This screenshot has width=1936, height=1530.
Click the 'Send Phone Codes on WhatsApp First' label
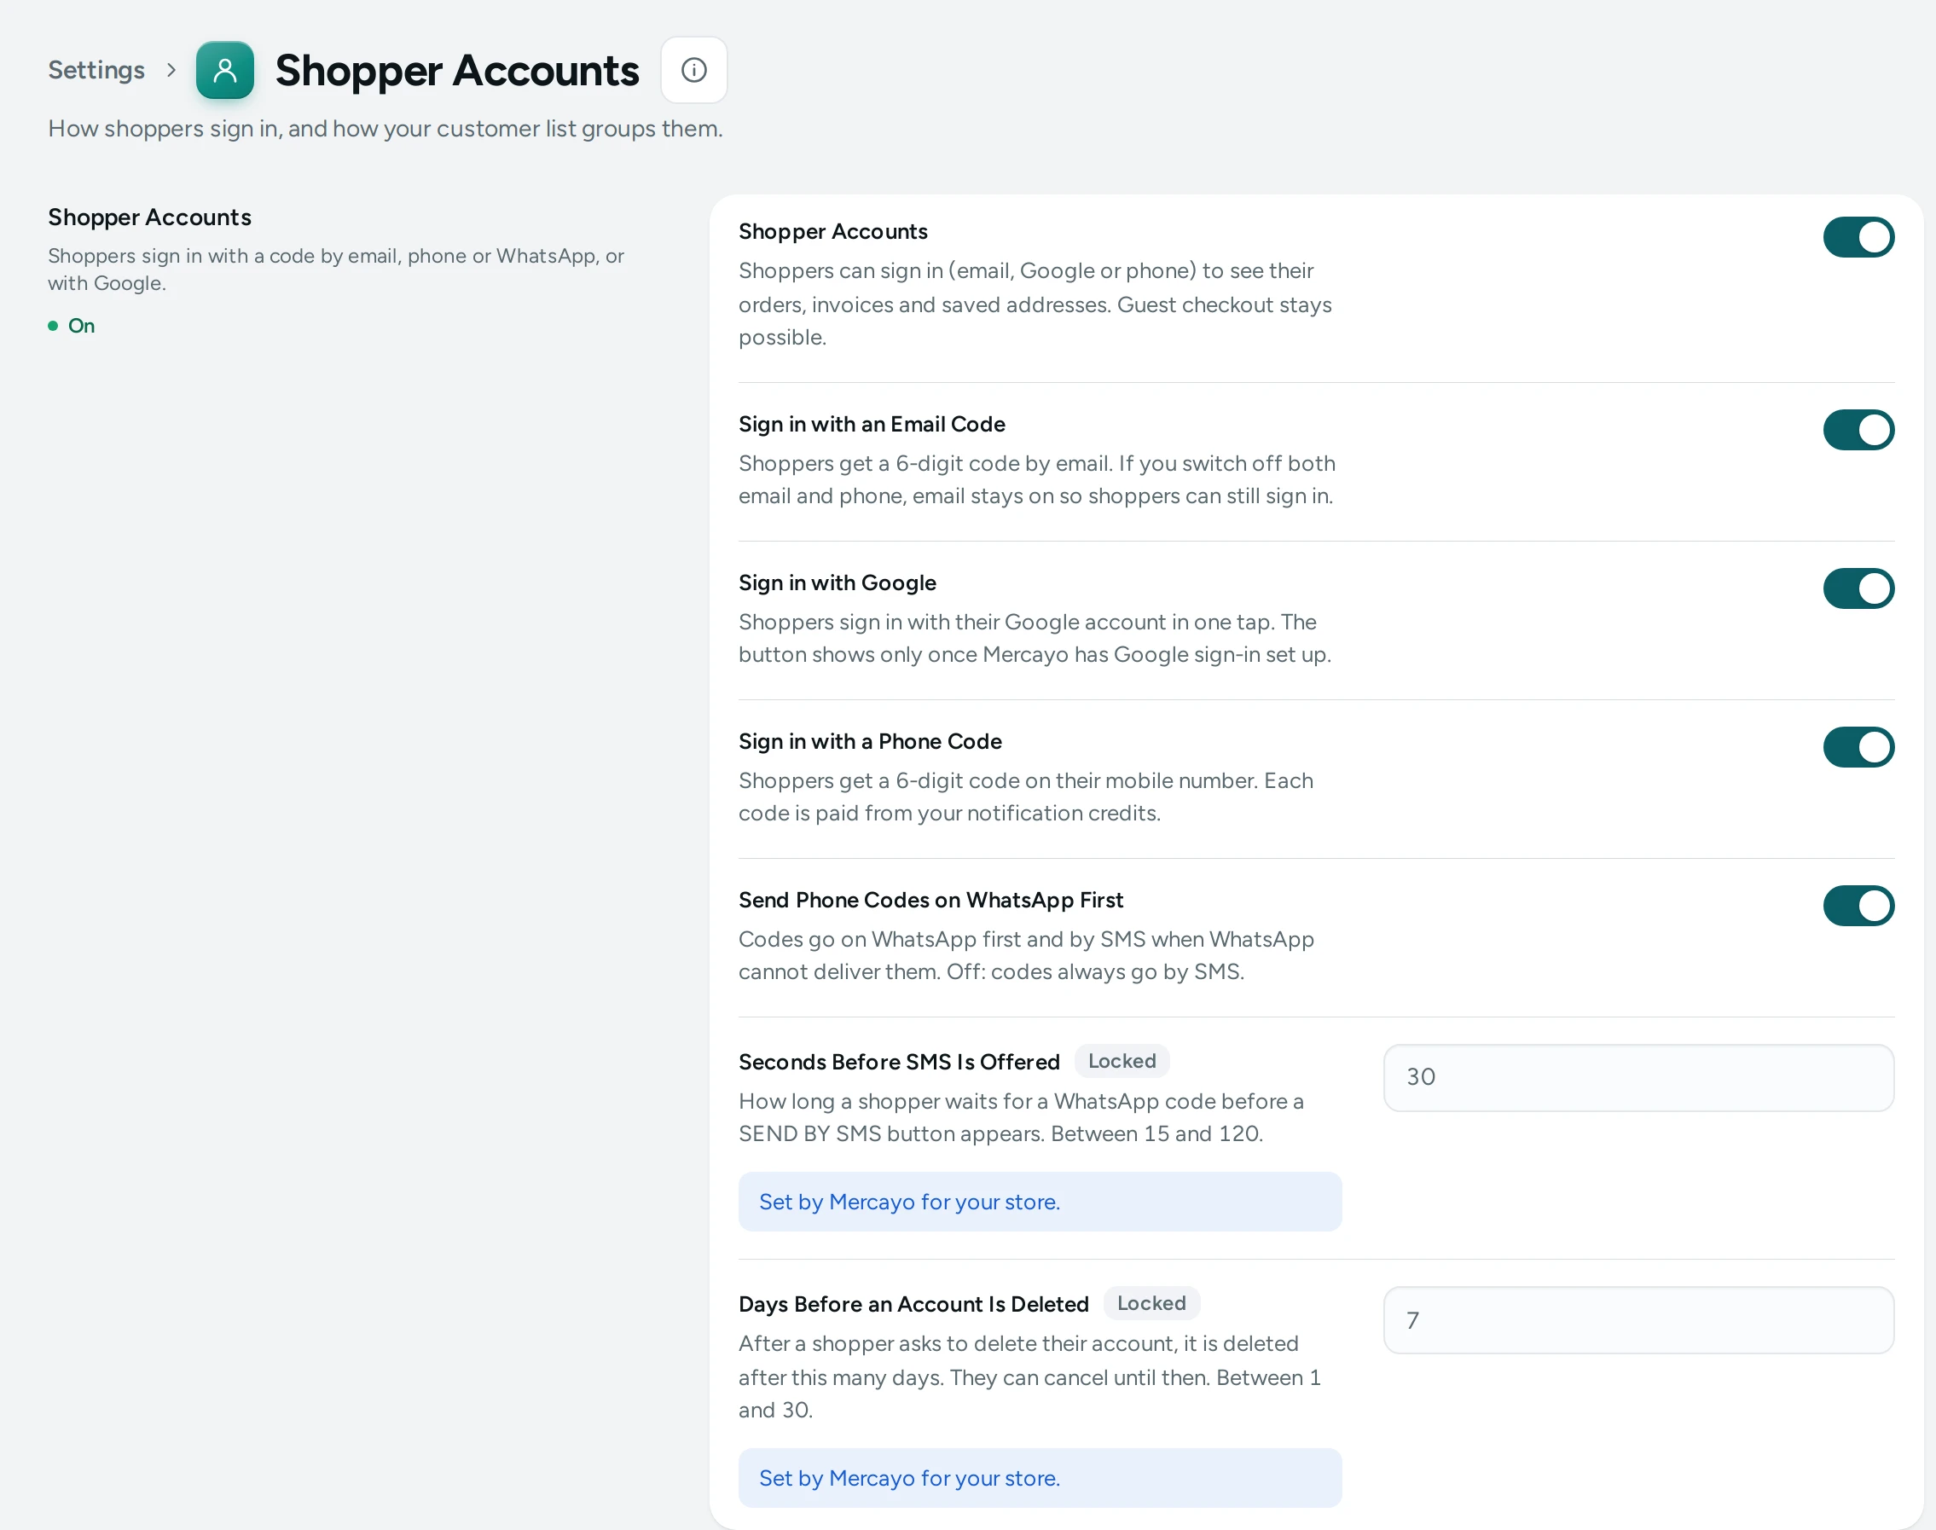pyautogui.click(x=930, y=901)
